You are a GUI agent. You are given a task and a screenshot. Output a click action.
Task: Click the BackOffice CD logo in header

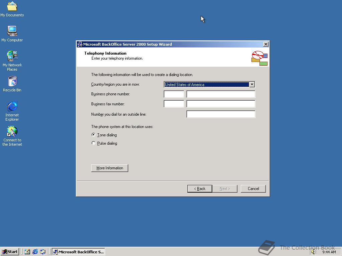(x=259, y=58)
